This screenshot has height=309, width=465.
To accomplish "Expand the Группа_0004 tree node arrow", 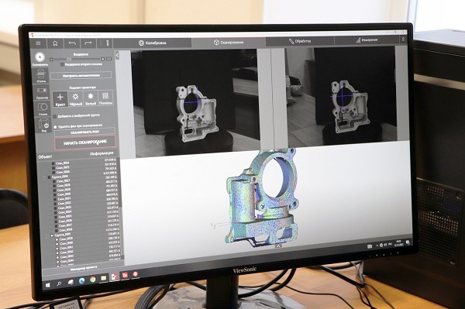I will [44, 178].
